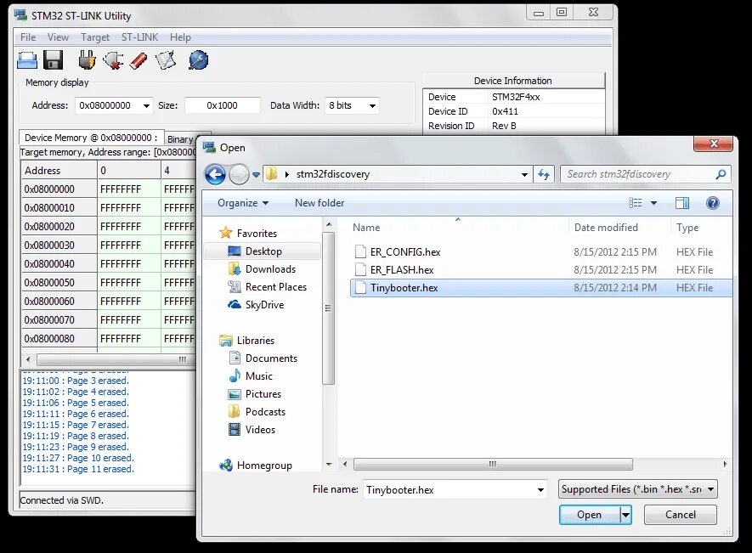This screenshot has height=553, width=752.
Task: Open Desktop in Favorites sidebar
Action: [x=263, y=251]
